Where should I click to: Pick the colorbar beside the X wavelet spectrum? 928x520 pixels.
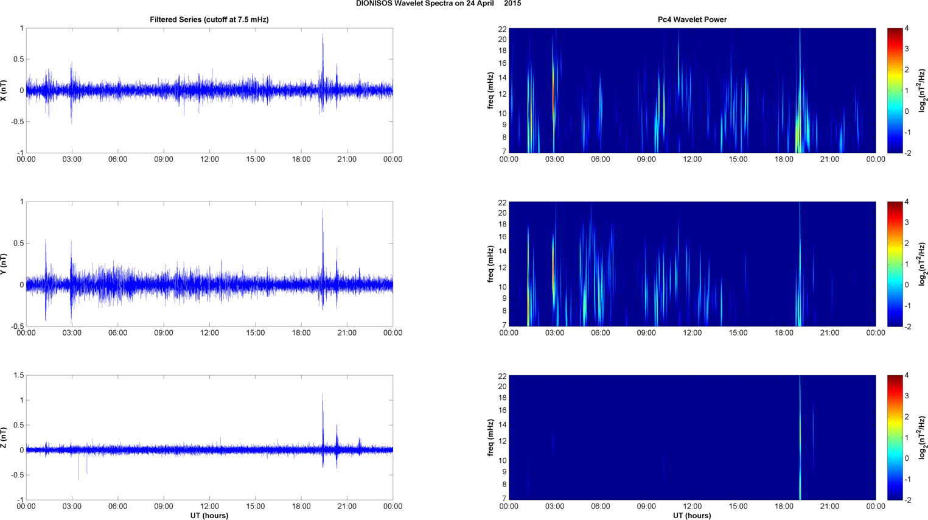(x=895, y=90)
